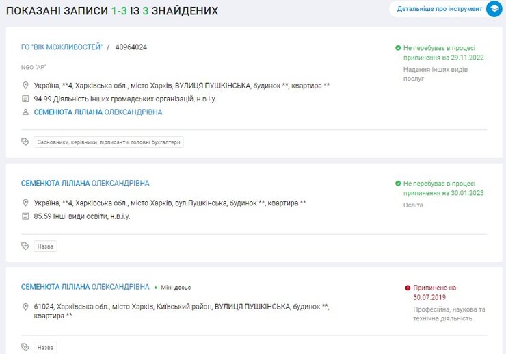Screen dimensions: 506x354
Task: Open 'Детальніше про інструмент' button
Action: pyautogui.click(x=440, y=10)
